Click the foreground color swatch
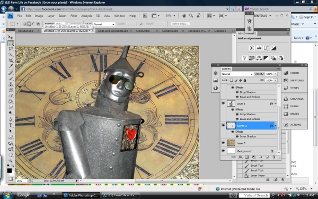Viewport: 318px width, 199px height. pos(10,171)
